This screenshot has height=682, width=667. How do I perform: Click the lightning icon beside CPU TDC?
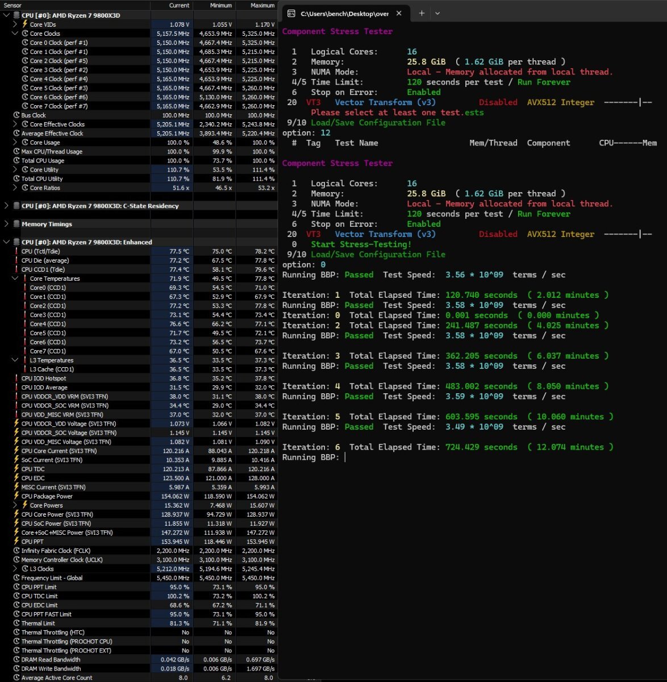tap(16, 469)
